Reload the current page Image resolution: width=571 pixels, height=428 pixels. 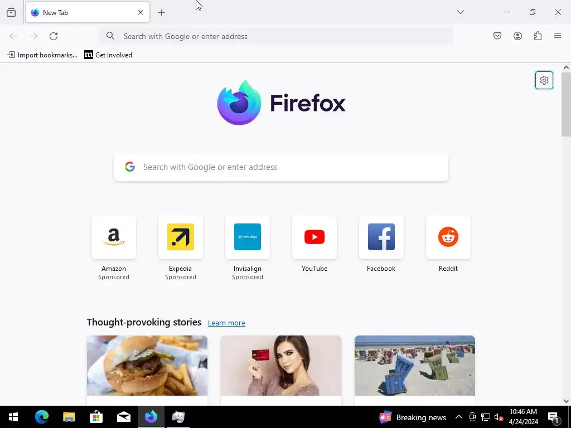click(54, 36)
